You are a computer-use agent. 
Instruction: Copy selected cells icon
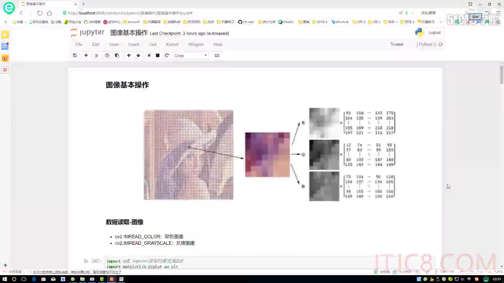click(107, 56)
